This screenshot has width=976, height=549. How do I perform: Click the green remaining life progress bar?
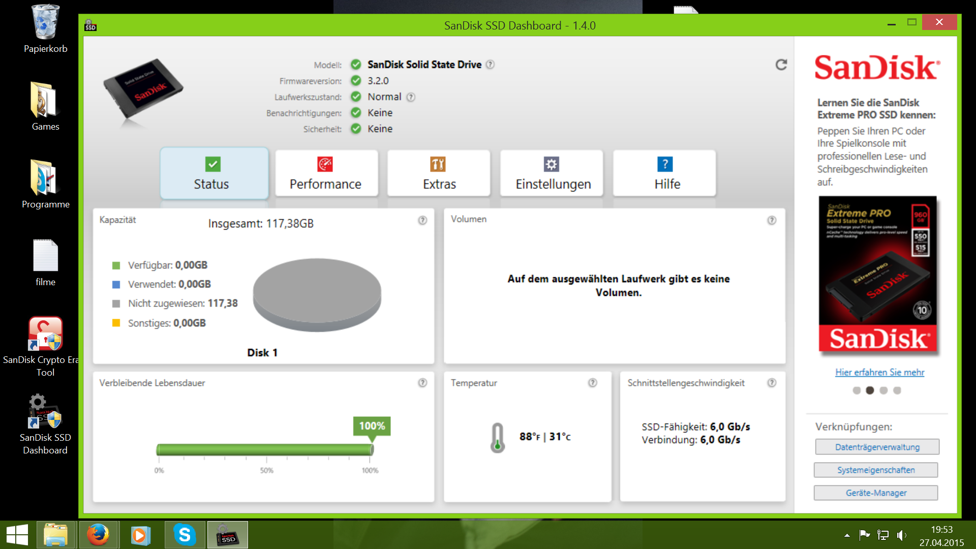265,449
